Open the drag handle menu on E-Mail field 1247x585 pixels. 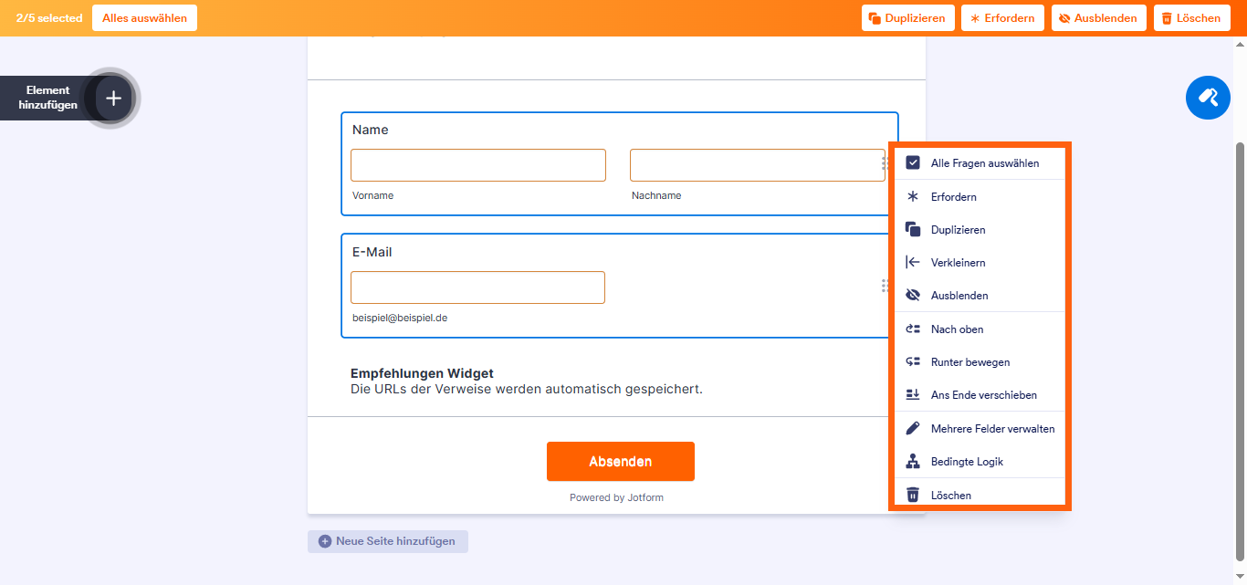click(x=885, y=286)
